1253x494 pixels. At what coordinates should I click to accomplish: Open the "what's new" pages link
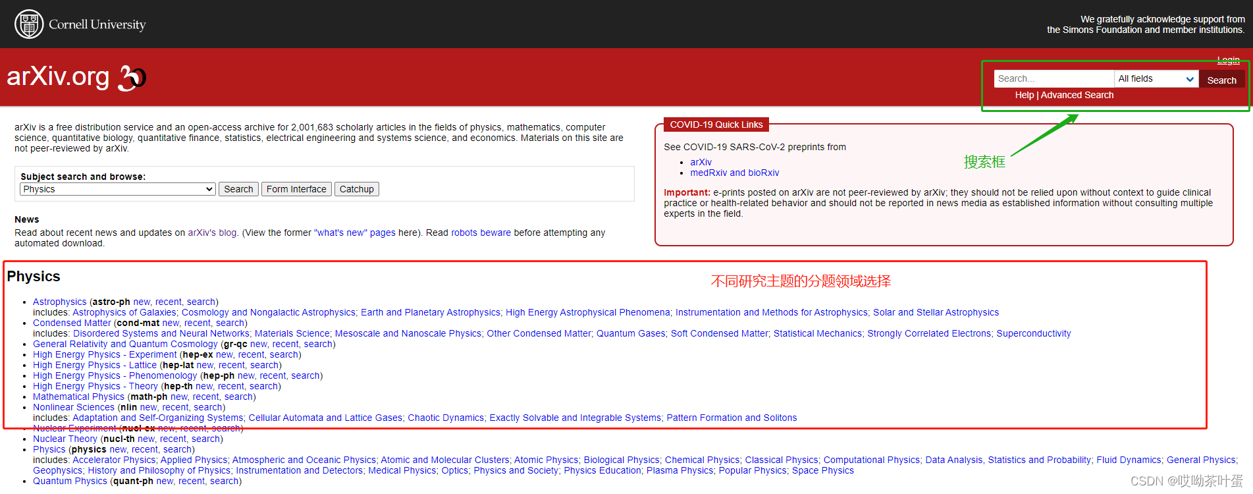(355, 233)
